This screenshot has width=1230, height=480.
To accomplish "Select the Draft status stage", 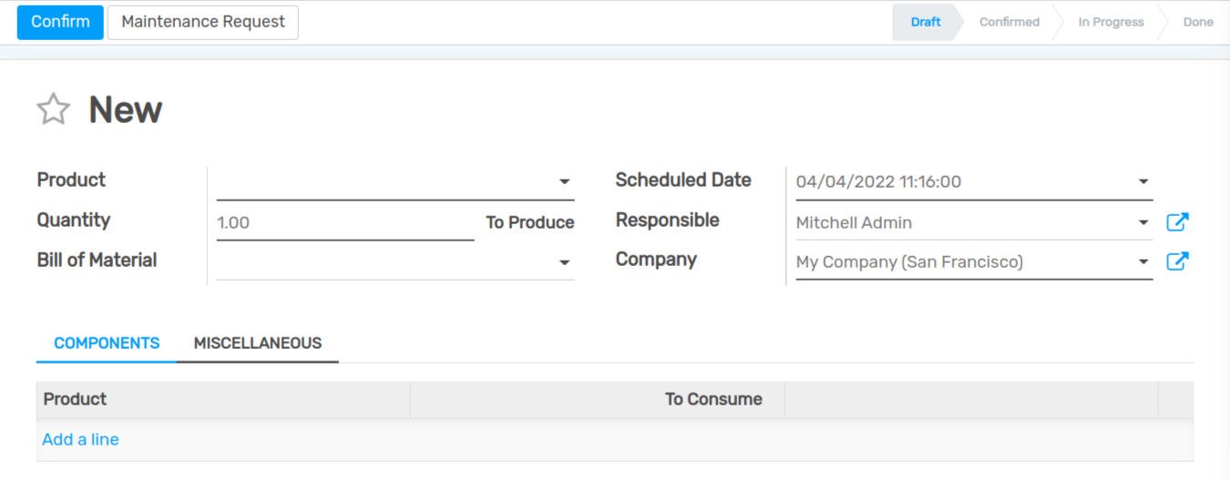I will [925, 22].
